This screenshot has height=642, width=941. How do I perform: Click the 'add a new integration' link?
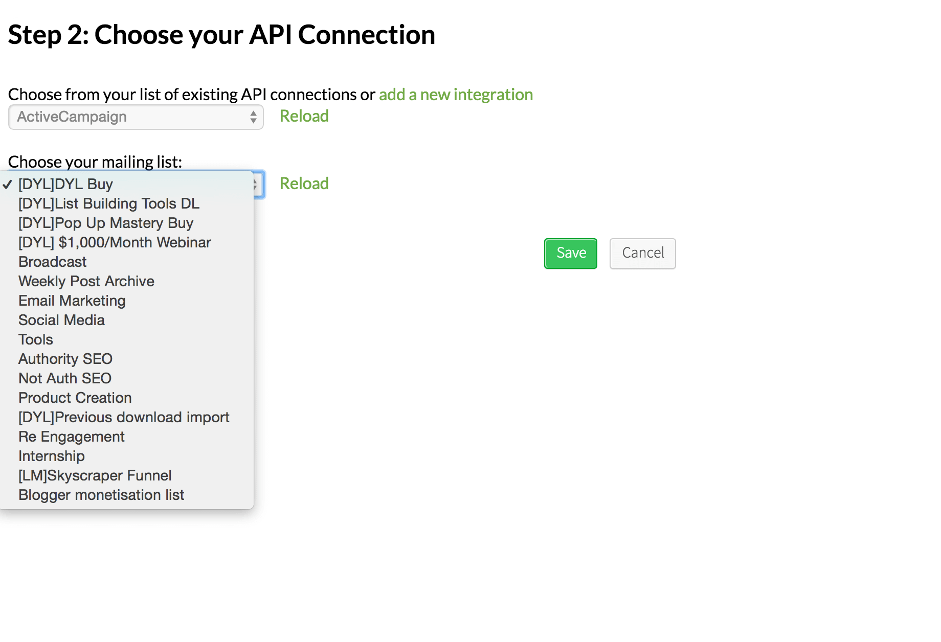point(456,95)
